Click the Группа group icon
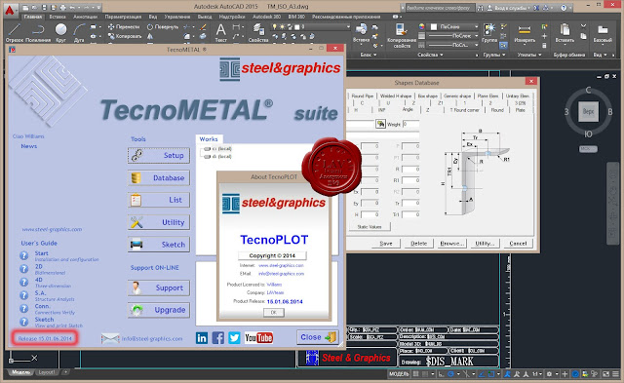 pyautogui.click(x=489, y=32)
